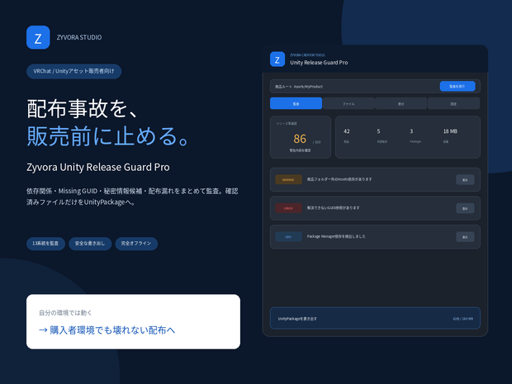Click the ERROR badge
Screen dimensions: 512x384
point(288,208)
